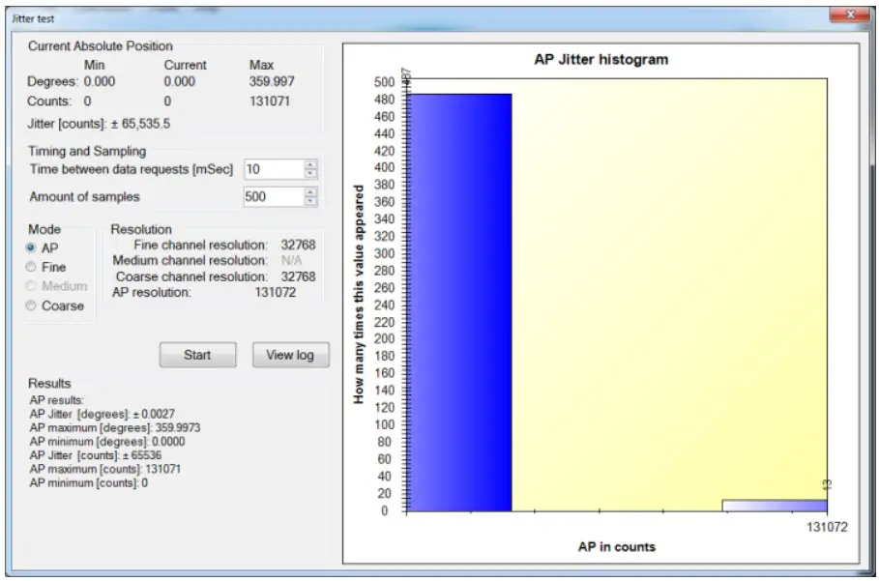Decrease time between data requests via down arrow
Screen dimensions: 879x581
click(309, 172)
